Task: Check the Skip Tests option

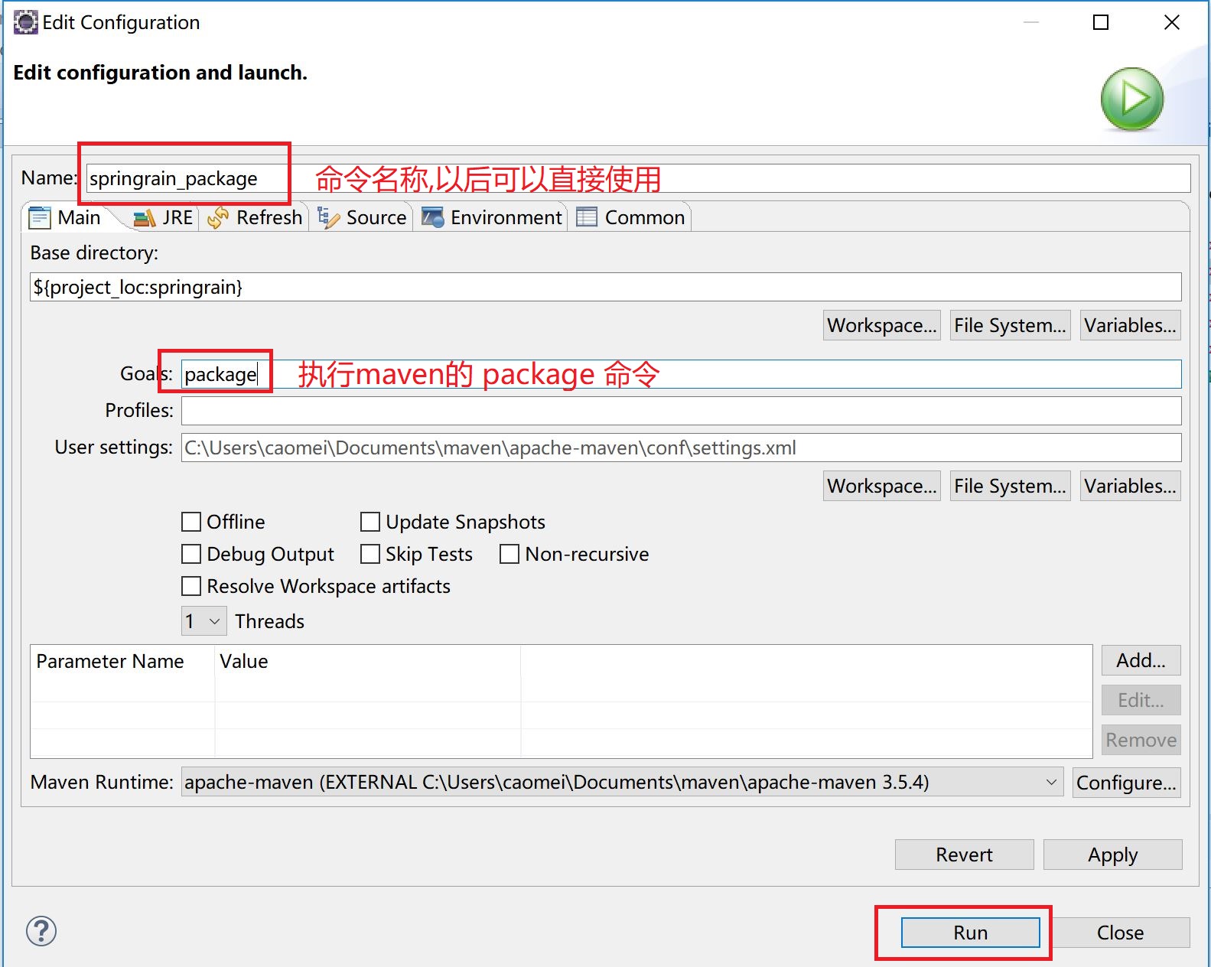Action: (x=370, y=554)
